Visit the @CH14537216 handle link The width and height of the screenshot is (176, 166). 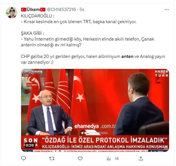click(x=61, y=10)
